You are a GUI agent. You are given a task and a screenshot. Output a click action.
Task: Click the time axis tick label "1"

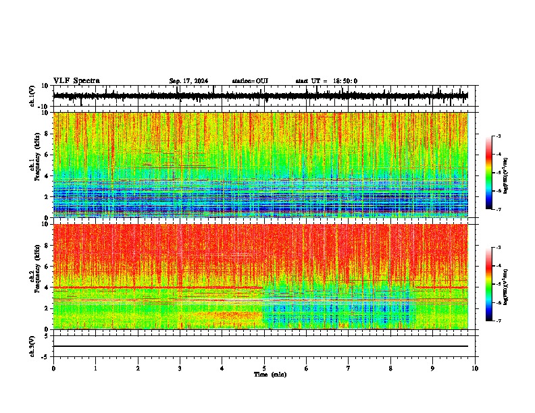pos(95,368)
